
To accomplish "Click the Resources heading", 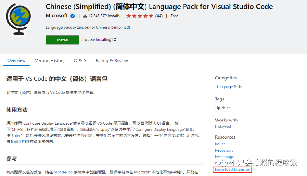I will pyautogui.click(x=225, y=137).
